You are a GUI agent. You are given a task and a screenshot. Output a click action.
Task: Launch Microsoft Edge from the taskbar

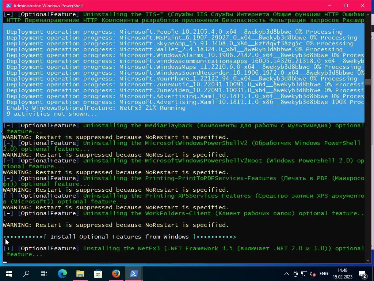(x=62, y=274)
